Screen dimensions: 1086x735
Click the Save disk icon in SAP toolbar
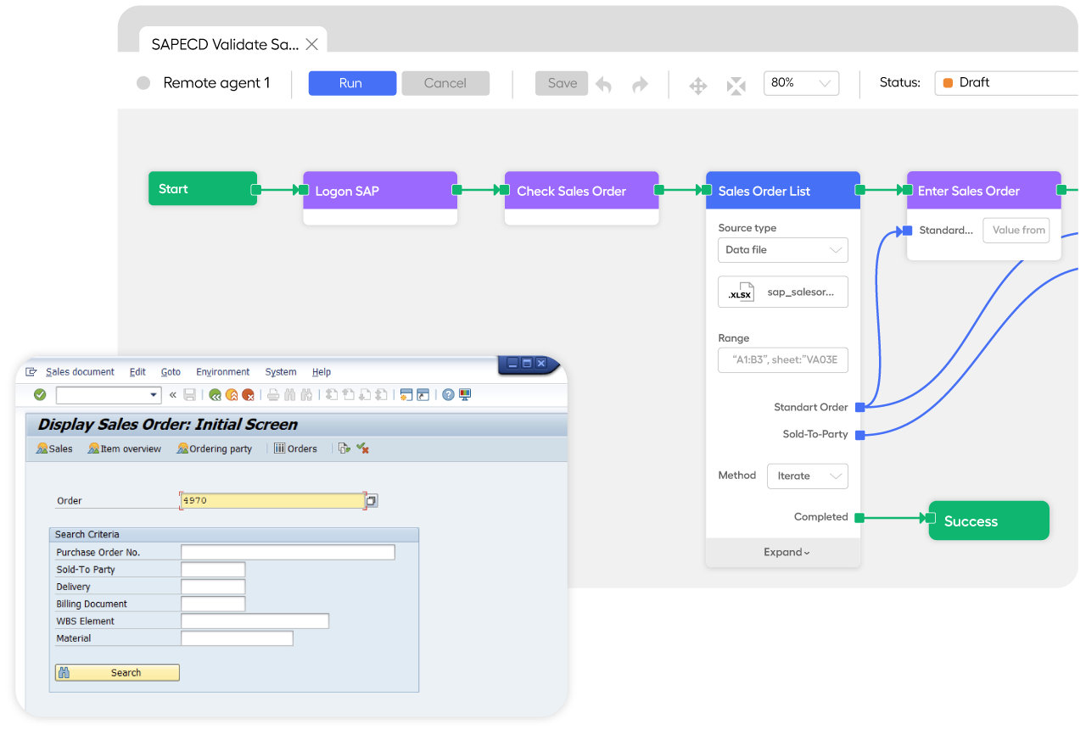[190, 394]
